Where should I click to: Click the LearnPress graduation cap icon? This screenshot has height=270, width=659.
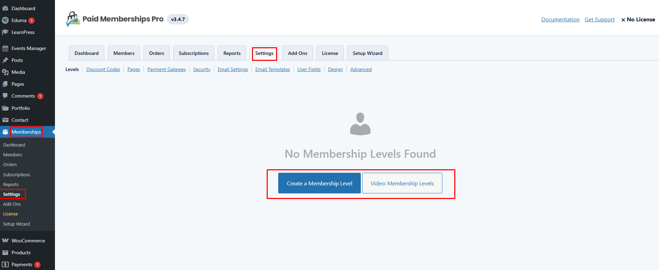[x=5, y=32]
